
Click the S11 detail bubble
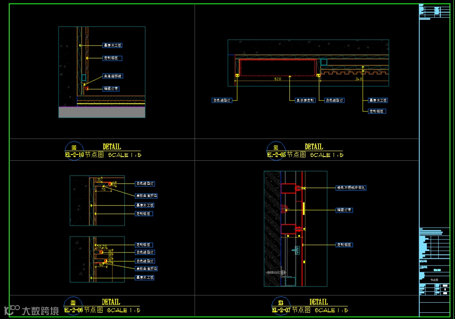pyautogui.click(x=276, y=150)
